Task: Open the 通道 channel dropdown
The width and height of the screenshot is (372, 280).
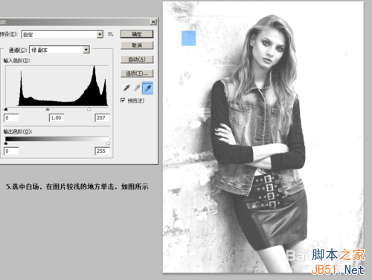Action: click(x=60, y=50)
